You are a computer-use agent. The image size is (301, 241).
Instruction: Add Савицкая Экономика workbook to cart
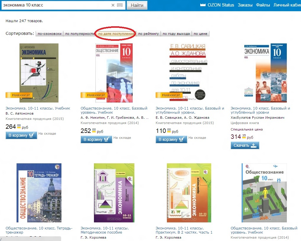(x=171, y=139)
